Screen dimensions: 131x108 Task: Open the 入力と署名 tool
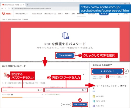pos(100,106)
